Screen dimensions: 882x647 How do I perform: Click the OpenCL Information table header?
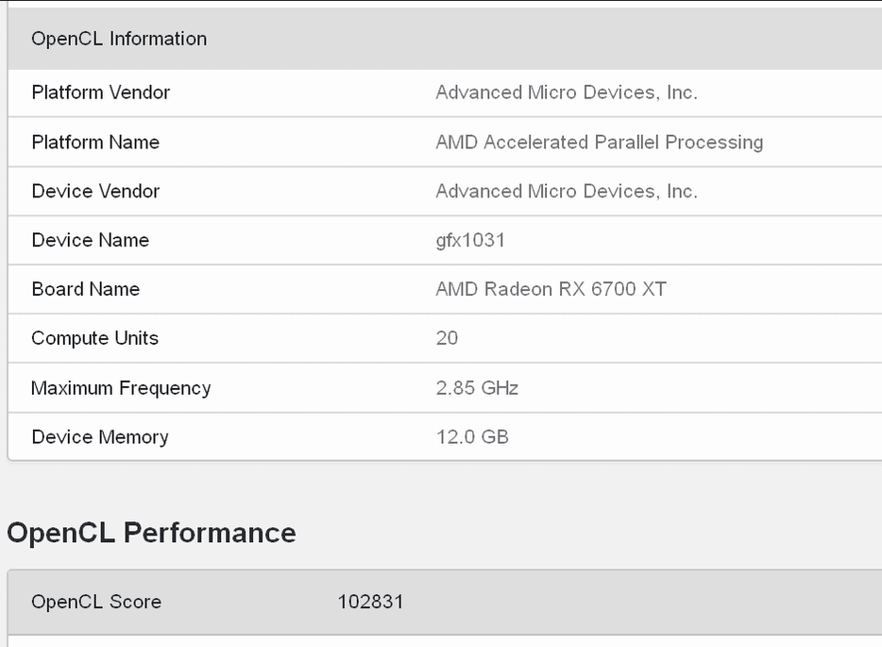[119, 39]
